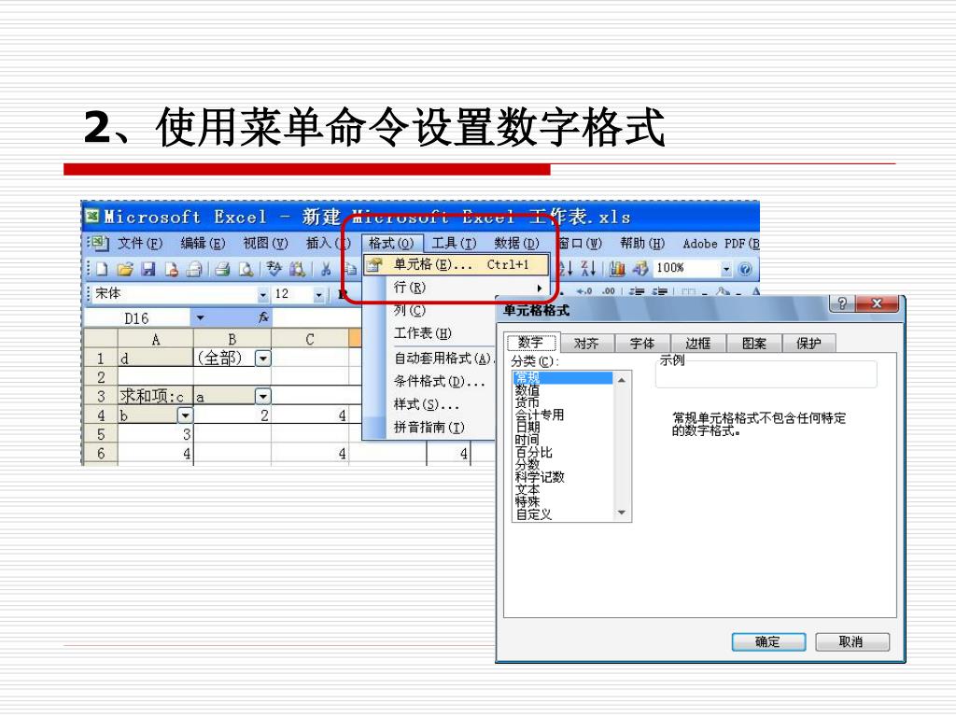Click the Sort Ascending A-Z icon
Screen dimensions: 956x717
567,268
